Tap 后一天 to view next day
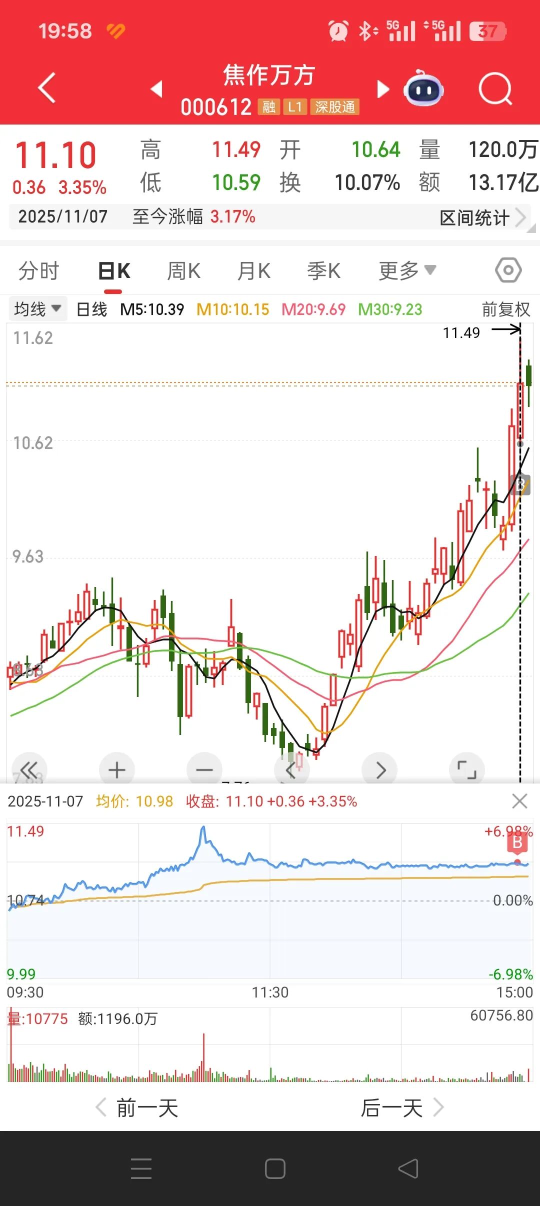This screenshot has width=540, height=1206. click(x=401, y=1107)
